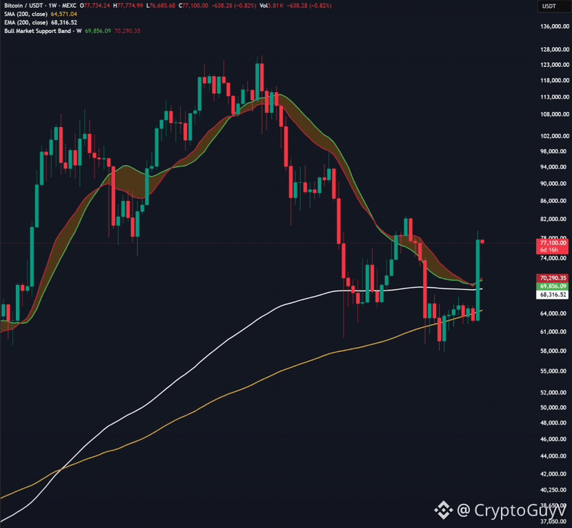Click the red 70,290.35 axis price tag
572x528 pixels.
coord(553,278)
